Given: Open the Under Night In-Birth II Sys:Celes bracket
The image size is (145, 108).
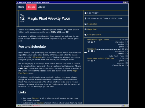Looking at the screenshot, I should point(101,58).
